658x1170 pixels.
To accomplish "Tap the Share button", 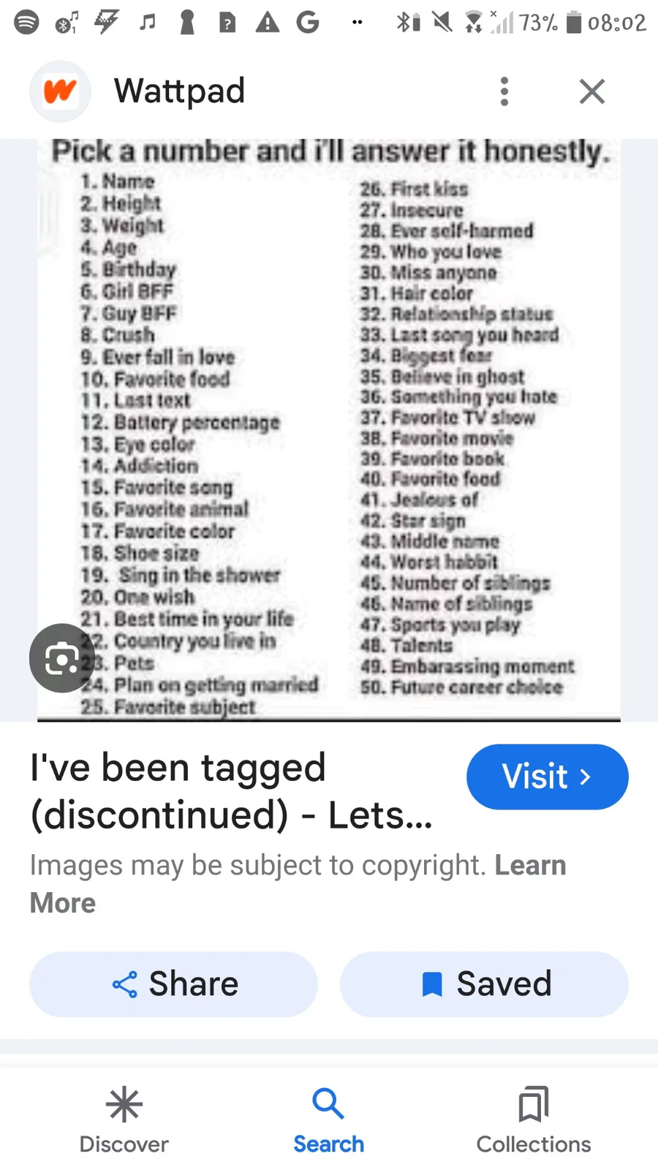I will 174,984.
